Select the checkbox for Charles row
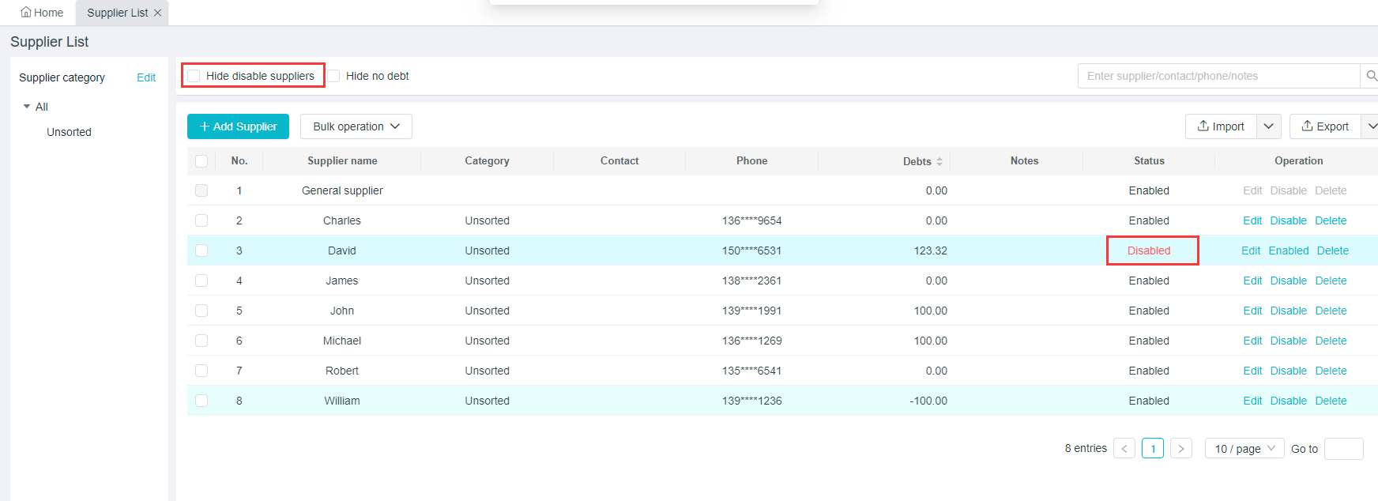 coord(201,220)
